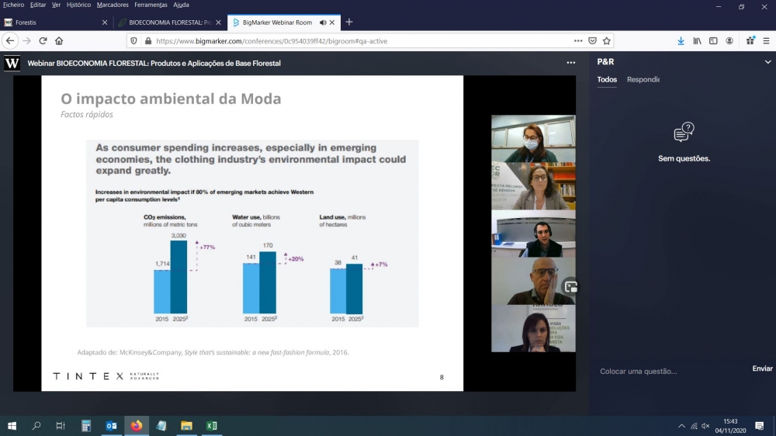
Task: Open the network status tray icon
Action: [x=694, y=426]
